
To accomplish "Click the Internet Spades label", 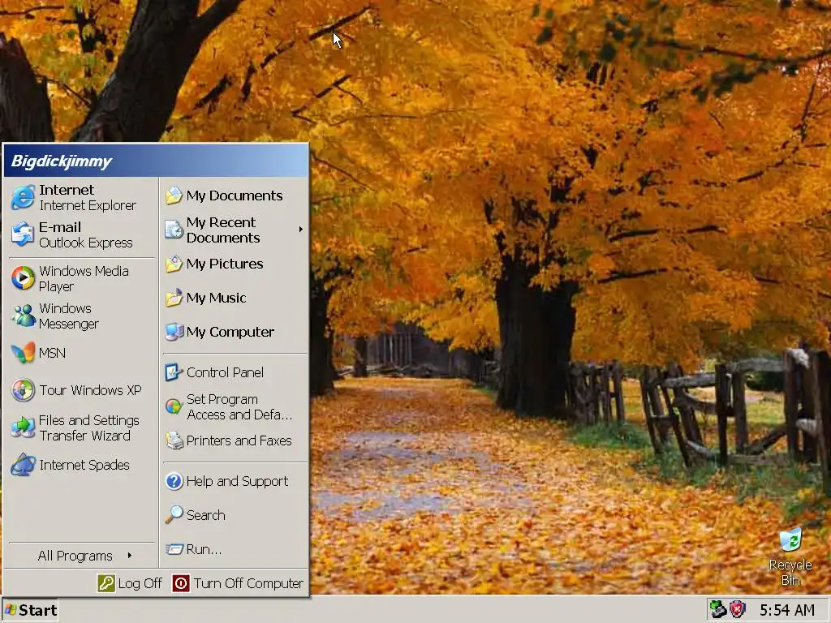I will [x=84, y=465].
